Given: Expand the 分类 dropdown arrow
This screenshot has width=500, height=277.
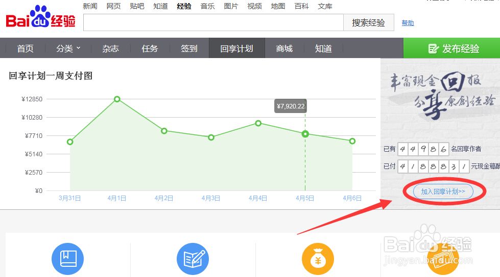Looking at the screenshot, I should (79, 48).
